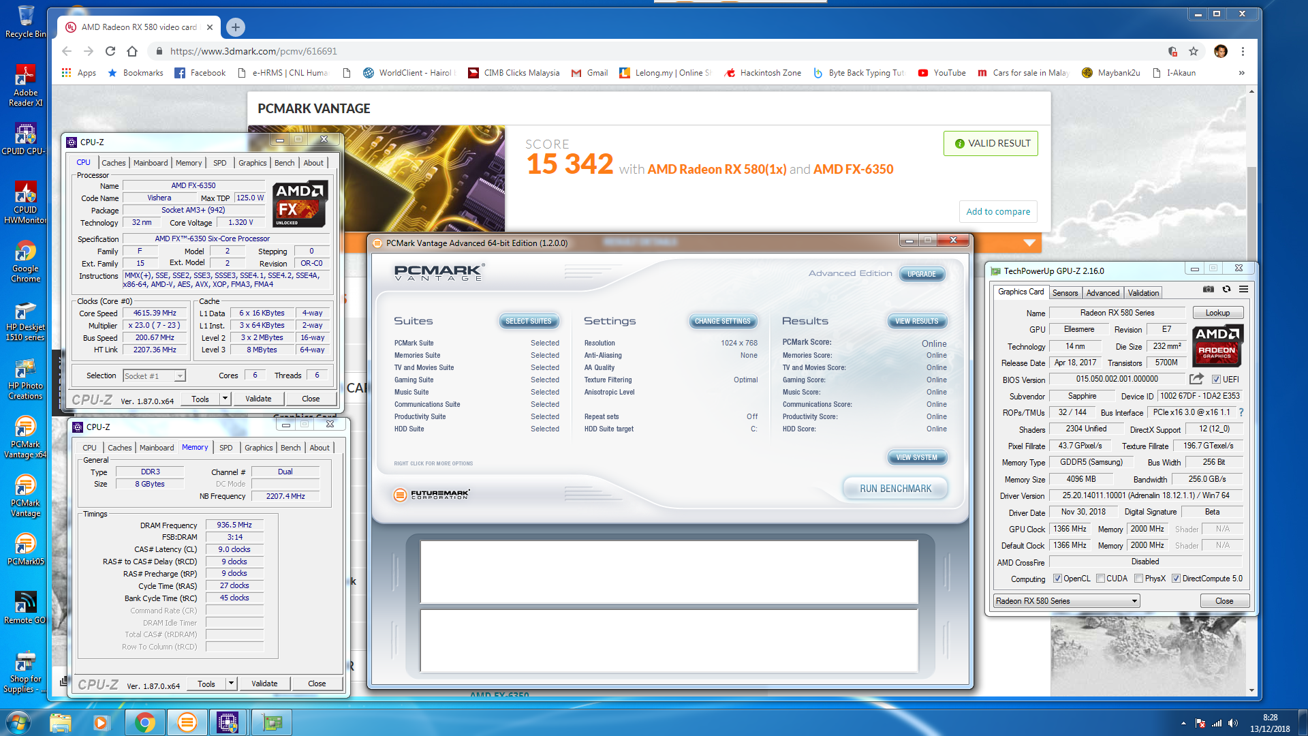The image size is (1308, 736).
Task: Click GPU-Z screenshot camera icon
Action: coord(1208,289)
